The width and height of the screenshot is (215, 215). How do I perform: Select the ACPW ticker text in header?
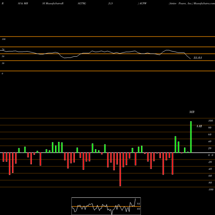tap(143, 3)
